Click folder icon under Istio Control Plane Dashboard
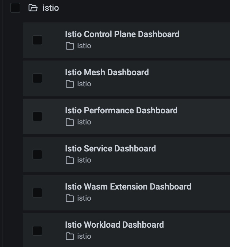This screenshot has width=230, height=247. [x=70, y=46]
